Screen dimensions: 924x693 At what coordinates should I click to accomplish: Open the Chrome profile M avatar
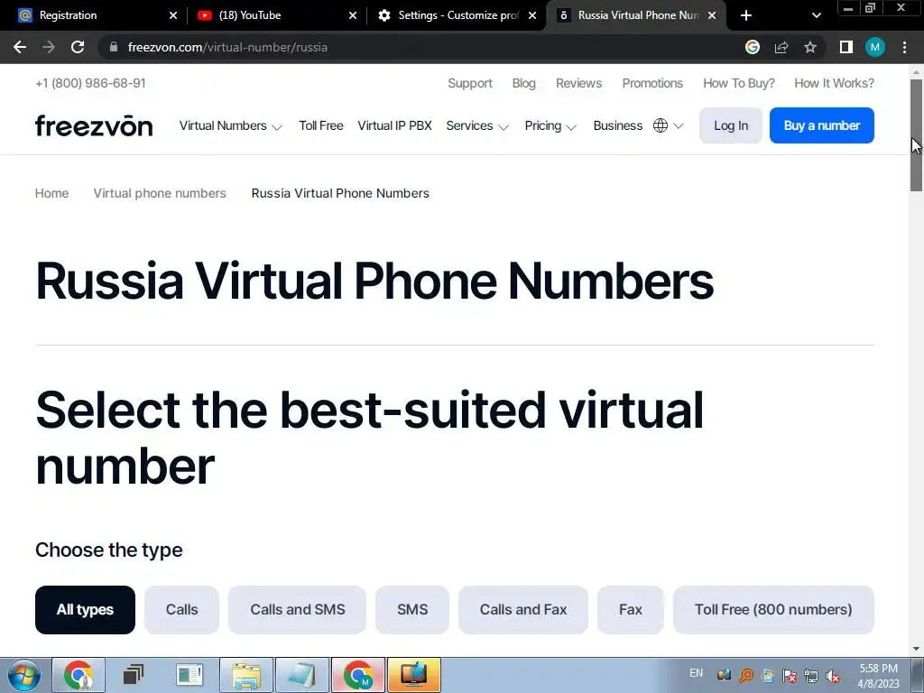click(875, 47)
